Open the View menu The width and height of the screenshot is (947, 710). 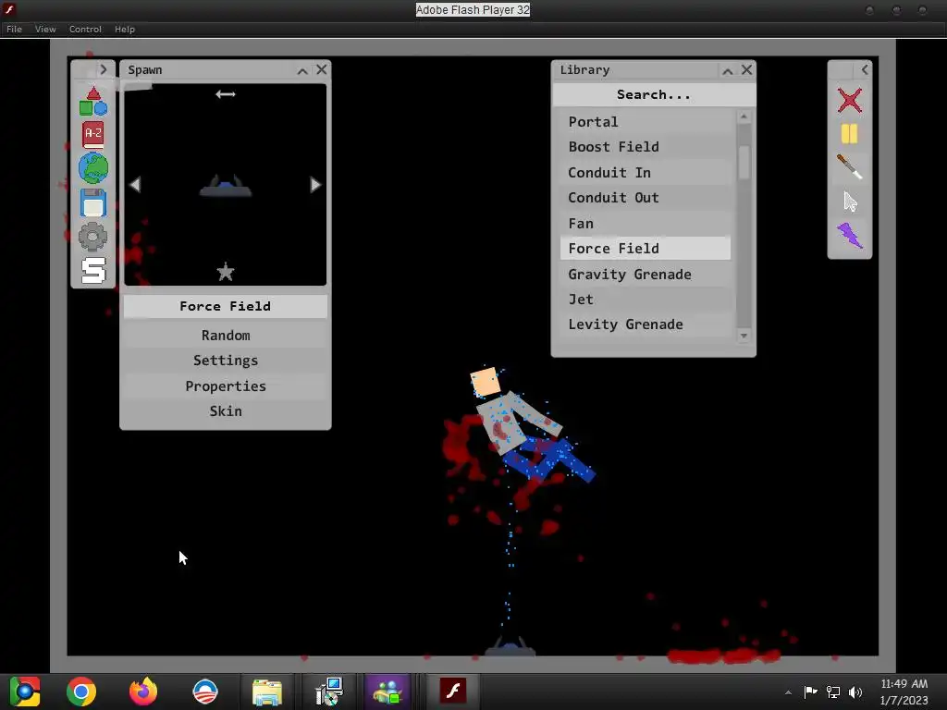click(45, 29)
